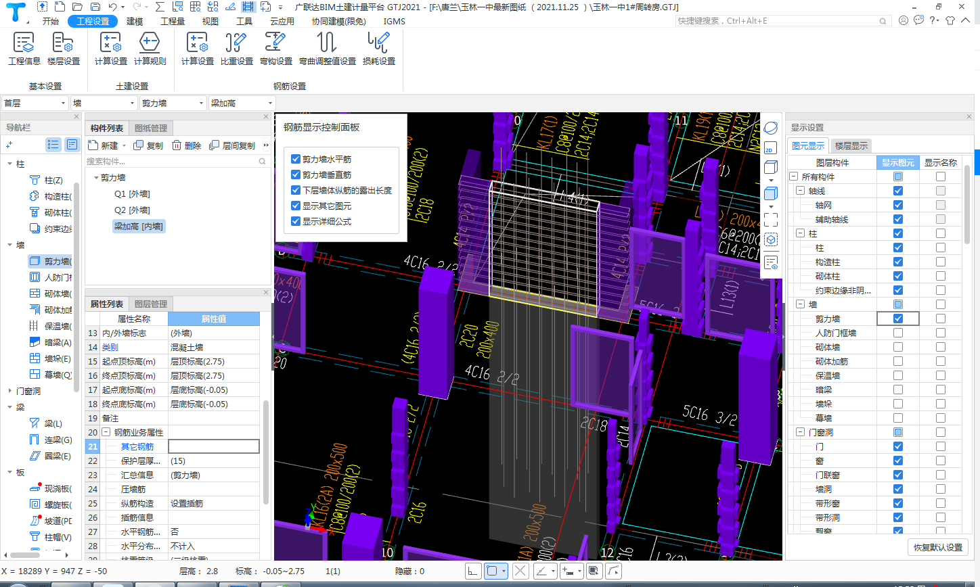
Task: Open the 剪力墙 component type dropdown
Action: pos(173,103)
